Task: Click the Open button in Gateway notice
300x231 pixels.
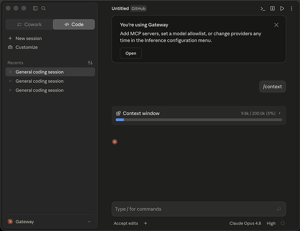Action: pos(131,53)
